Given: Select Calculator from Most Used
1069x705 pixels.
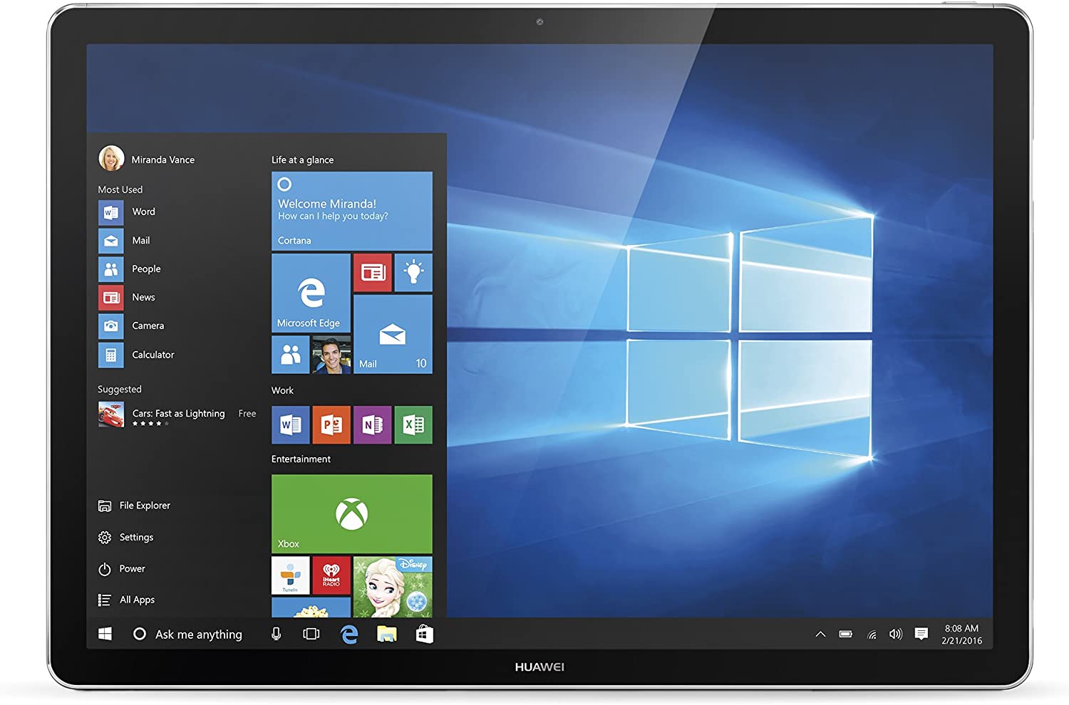Looking at the screenshot, I should click(x=152, y=355).
